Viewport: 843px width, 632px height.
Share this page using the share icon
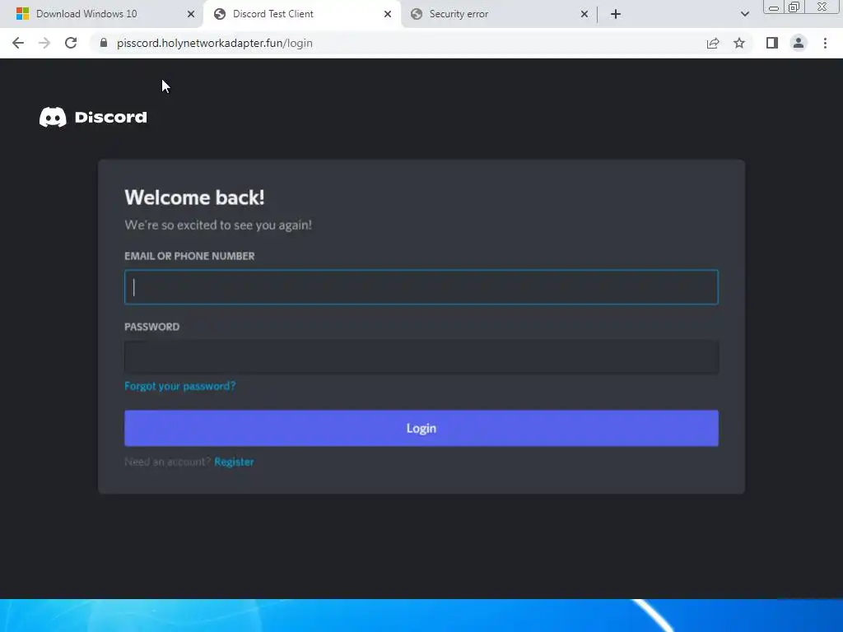click(713, 43)
